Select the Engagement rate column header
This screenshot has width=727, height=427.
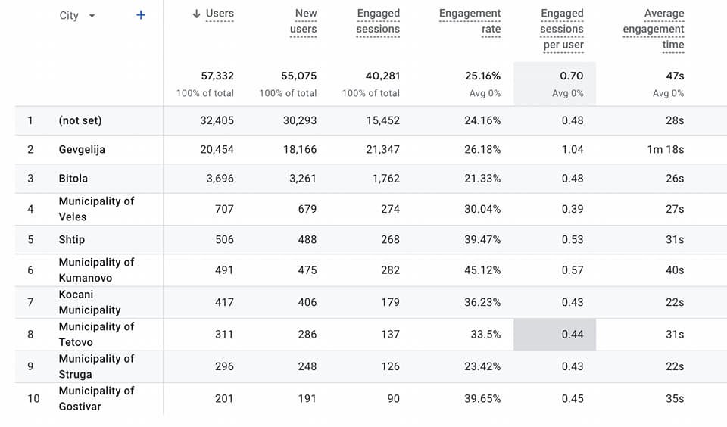pyautogui.click(x=470, y=21)
